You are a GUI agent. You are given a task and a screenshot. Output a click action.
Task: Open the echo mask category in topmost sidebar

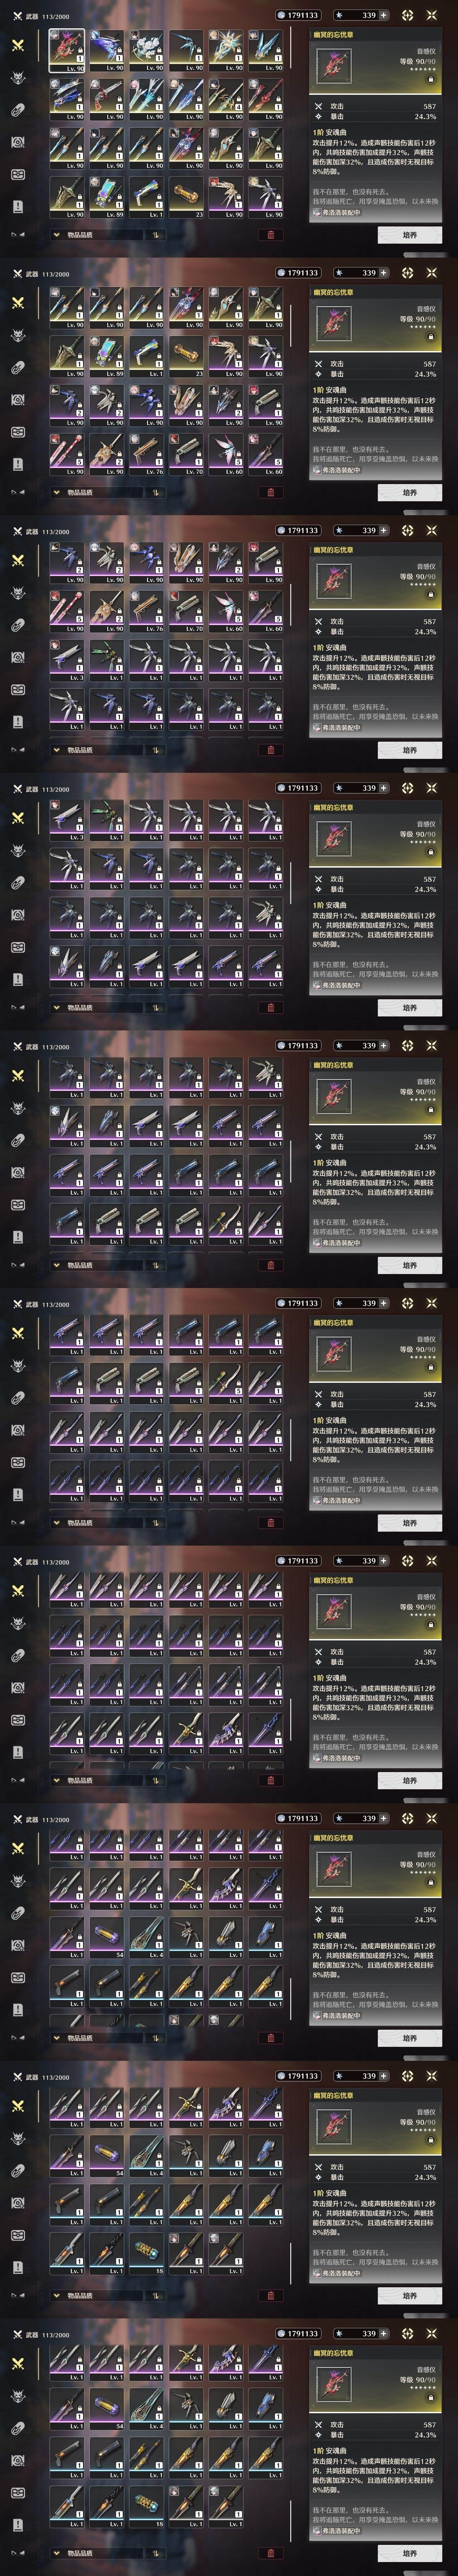tap(18, 78)
